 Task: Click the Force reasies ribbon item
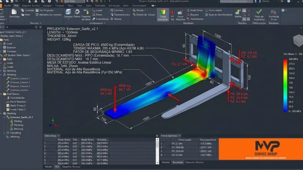[213, 10]
